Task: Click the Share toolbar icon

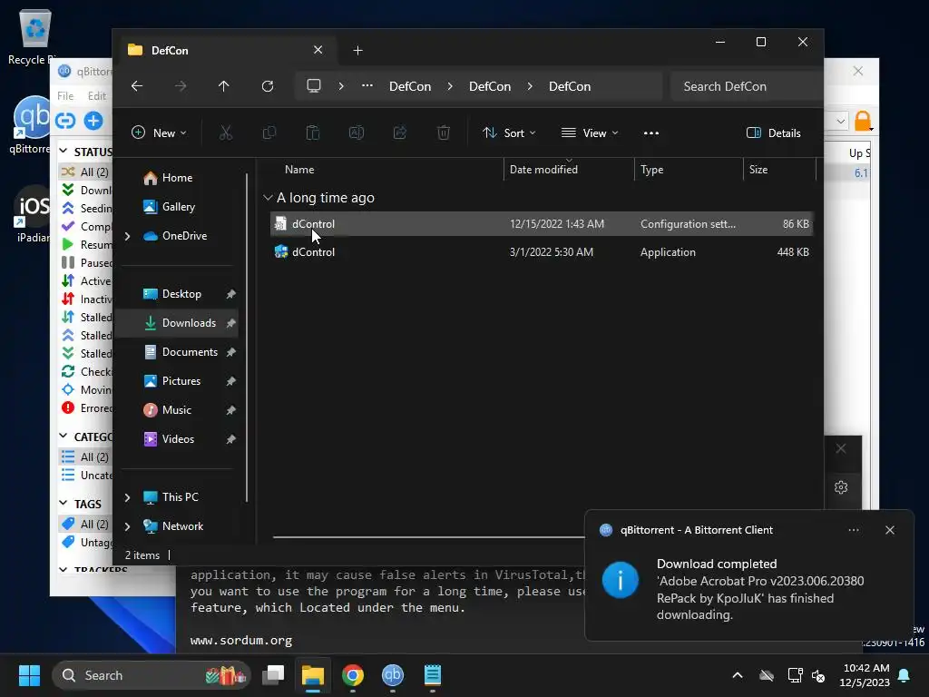Action: point(400,133)
